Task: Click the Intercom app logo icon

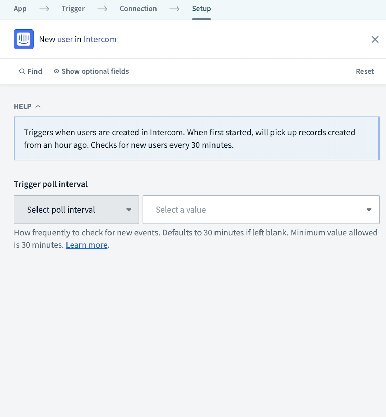Action: pyautogui.click(x=24, y=39)
